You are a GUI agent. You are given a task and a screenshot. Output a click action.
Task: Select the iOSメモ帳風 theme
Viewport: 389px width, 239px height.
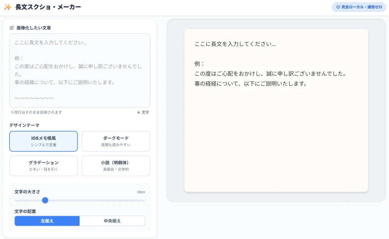(x=43, y=141)
